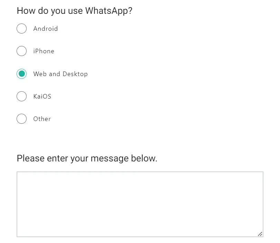Click the 'Please enter your message below' heading

[87, 158]
